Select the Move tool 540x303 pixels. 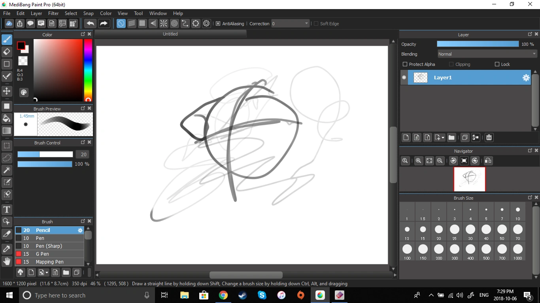(x=7, y=92)
